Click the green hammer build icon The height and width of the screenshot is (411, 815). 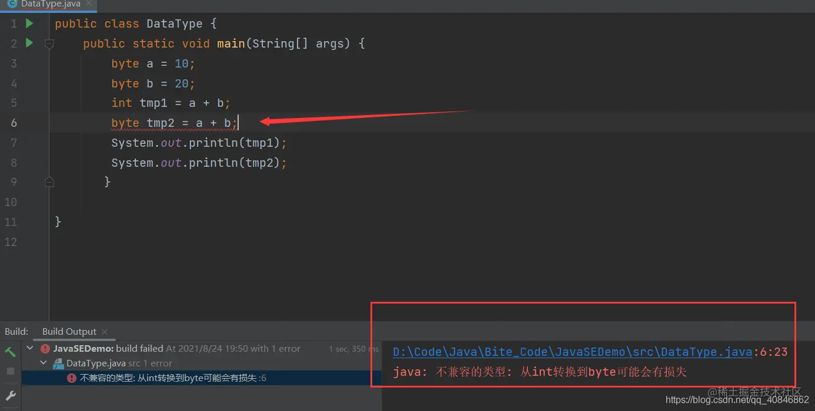(10, 352)
